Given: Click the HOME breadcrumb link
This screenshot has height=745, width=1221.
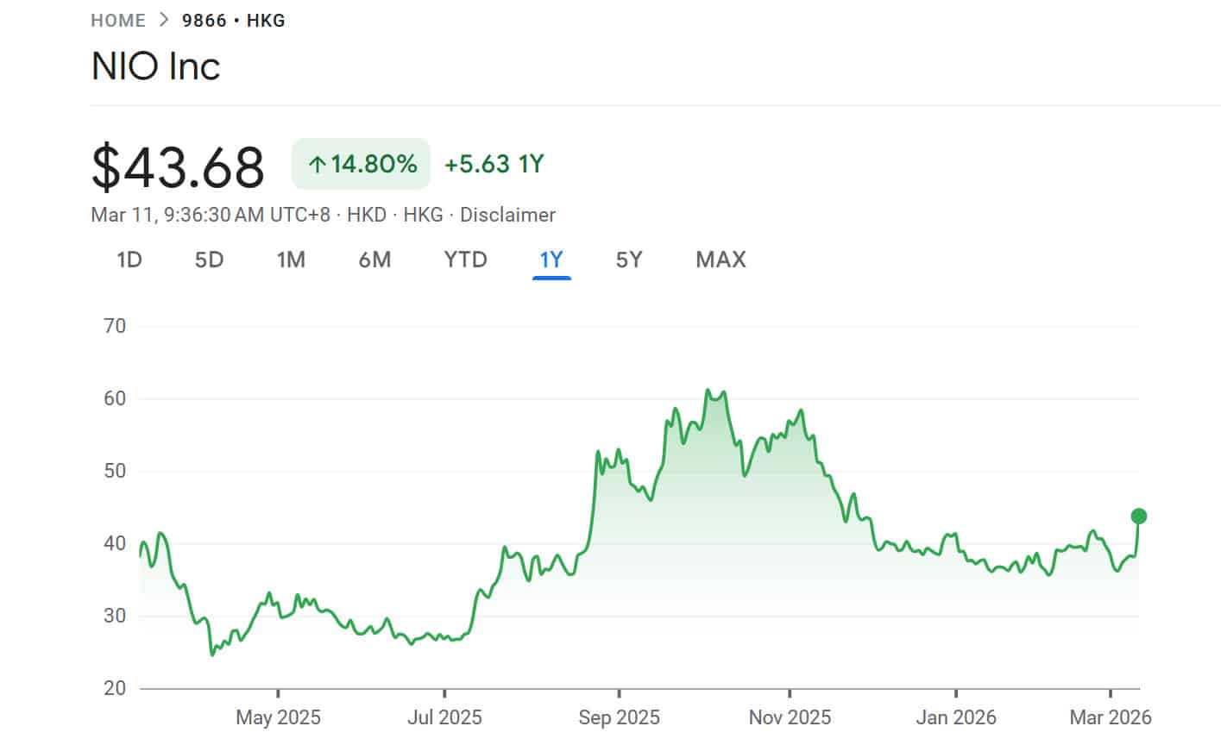Looking at the screenshot, I should (x=117, y=21).
